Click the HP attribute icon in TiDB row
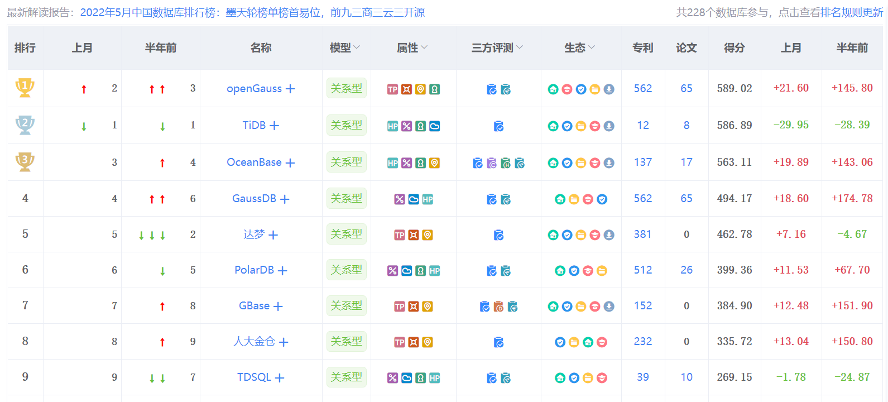Image resolution: width=888 pixels, height=402 pixels. [393, 126]
